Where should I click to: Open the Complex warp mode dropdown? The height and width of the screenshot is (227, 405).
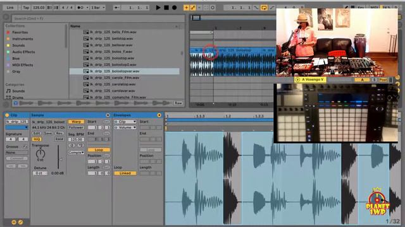(76, 153)
